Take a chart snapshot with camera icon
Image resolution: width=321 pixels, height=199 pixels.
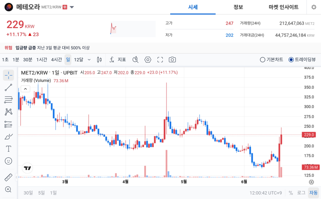(x=172, y=60)
